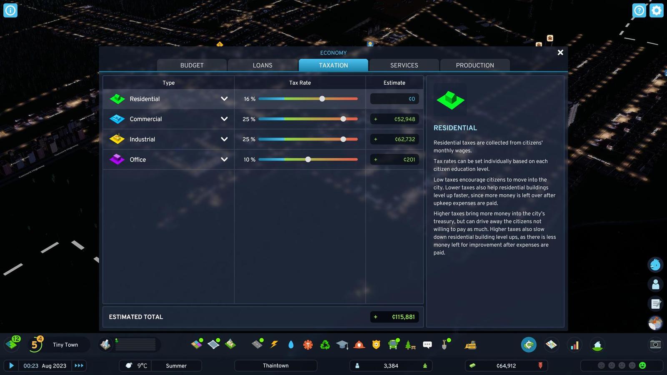Viewport: 667px width, 375px height.
Task: Expand the Office tax row
Action: coord(224,160)
